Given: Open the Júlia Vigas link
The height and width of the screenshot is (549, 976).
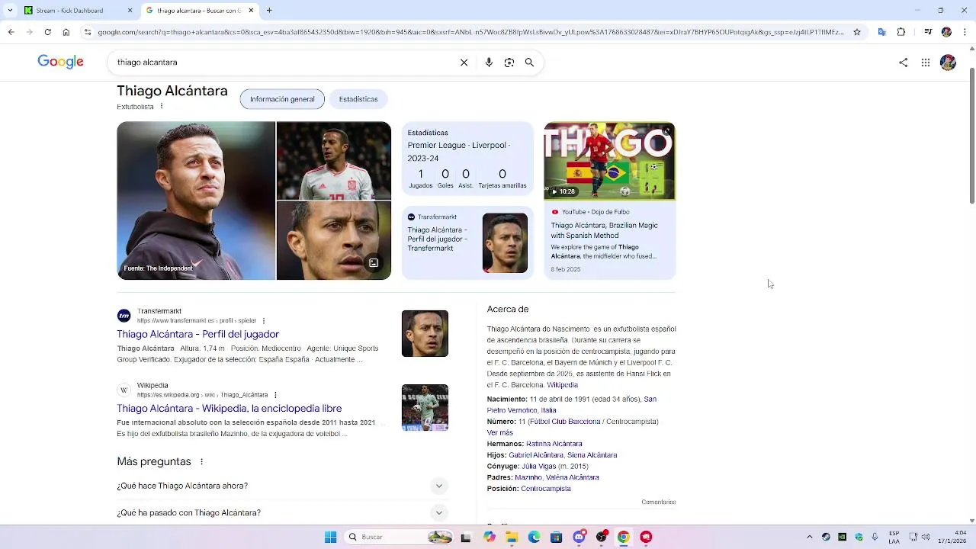Looking at the screenshot, I should coord(538,466).
